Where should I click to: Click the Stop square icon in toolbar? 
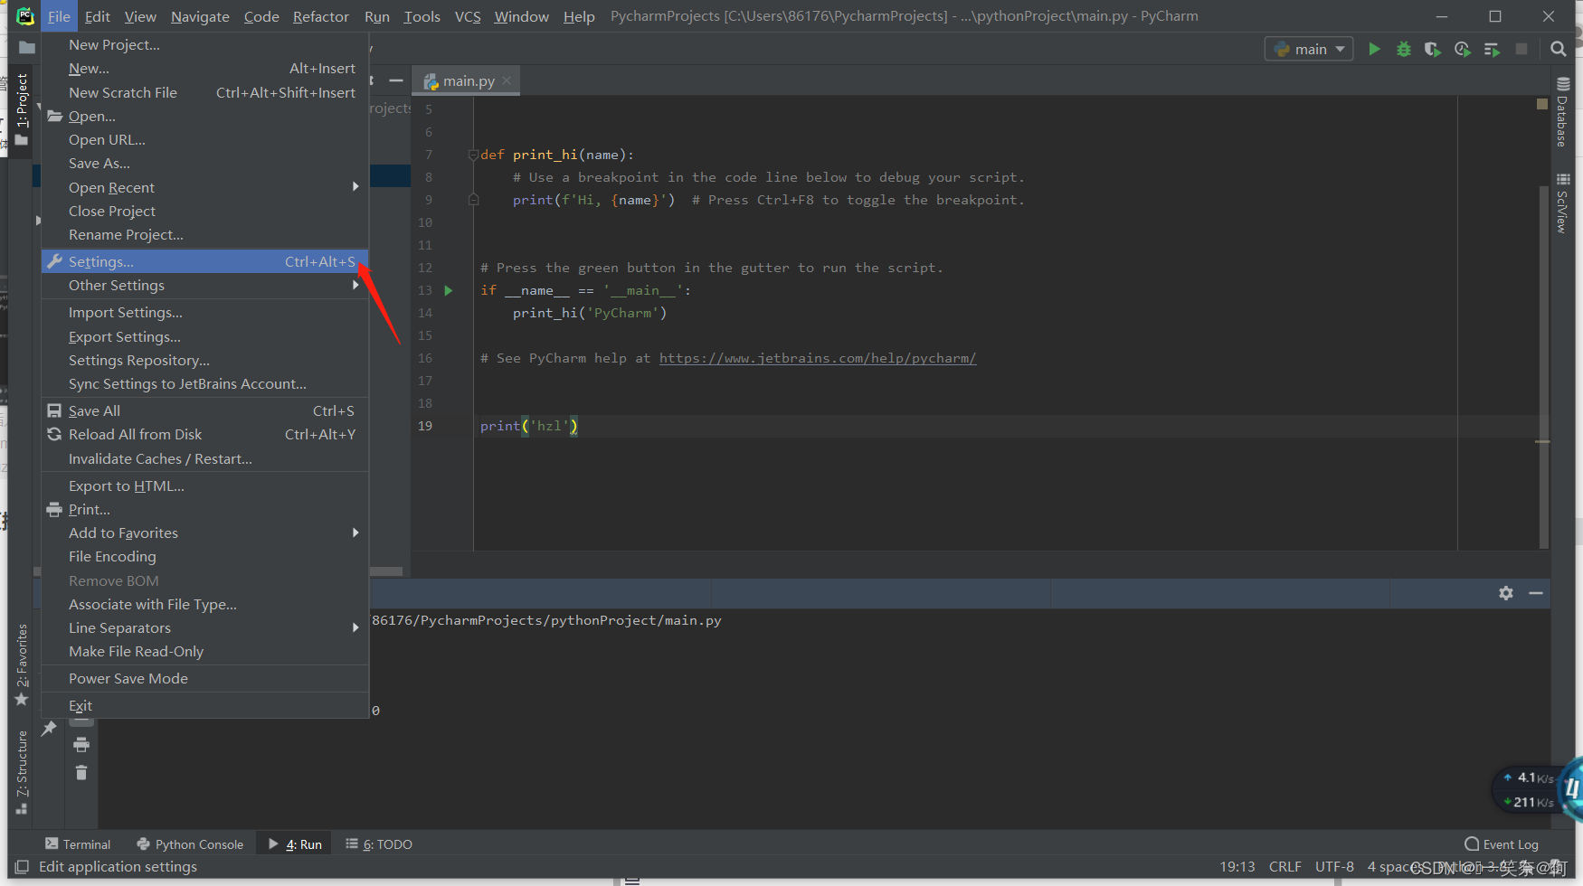coord(1521,49)
